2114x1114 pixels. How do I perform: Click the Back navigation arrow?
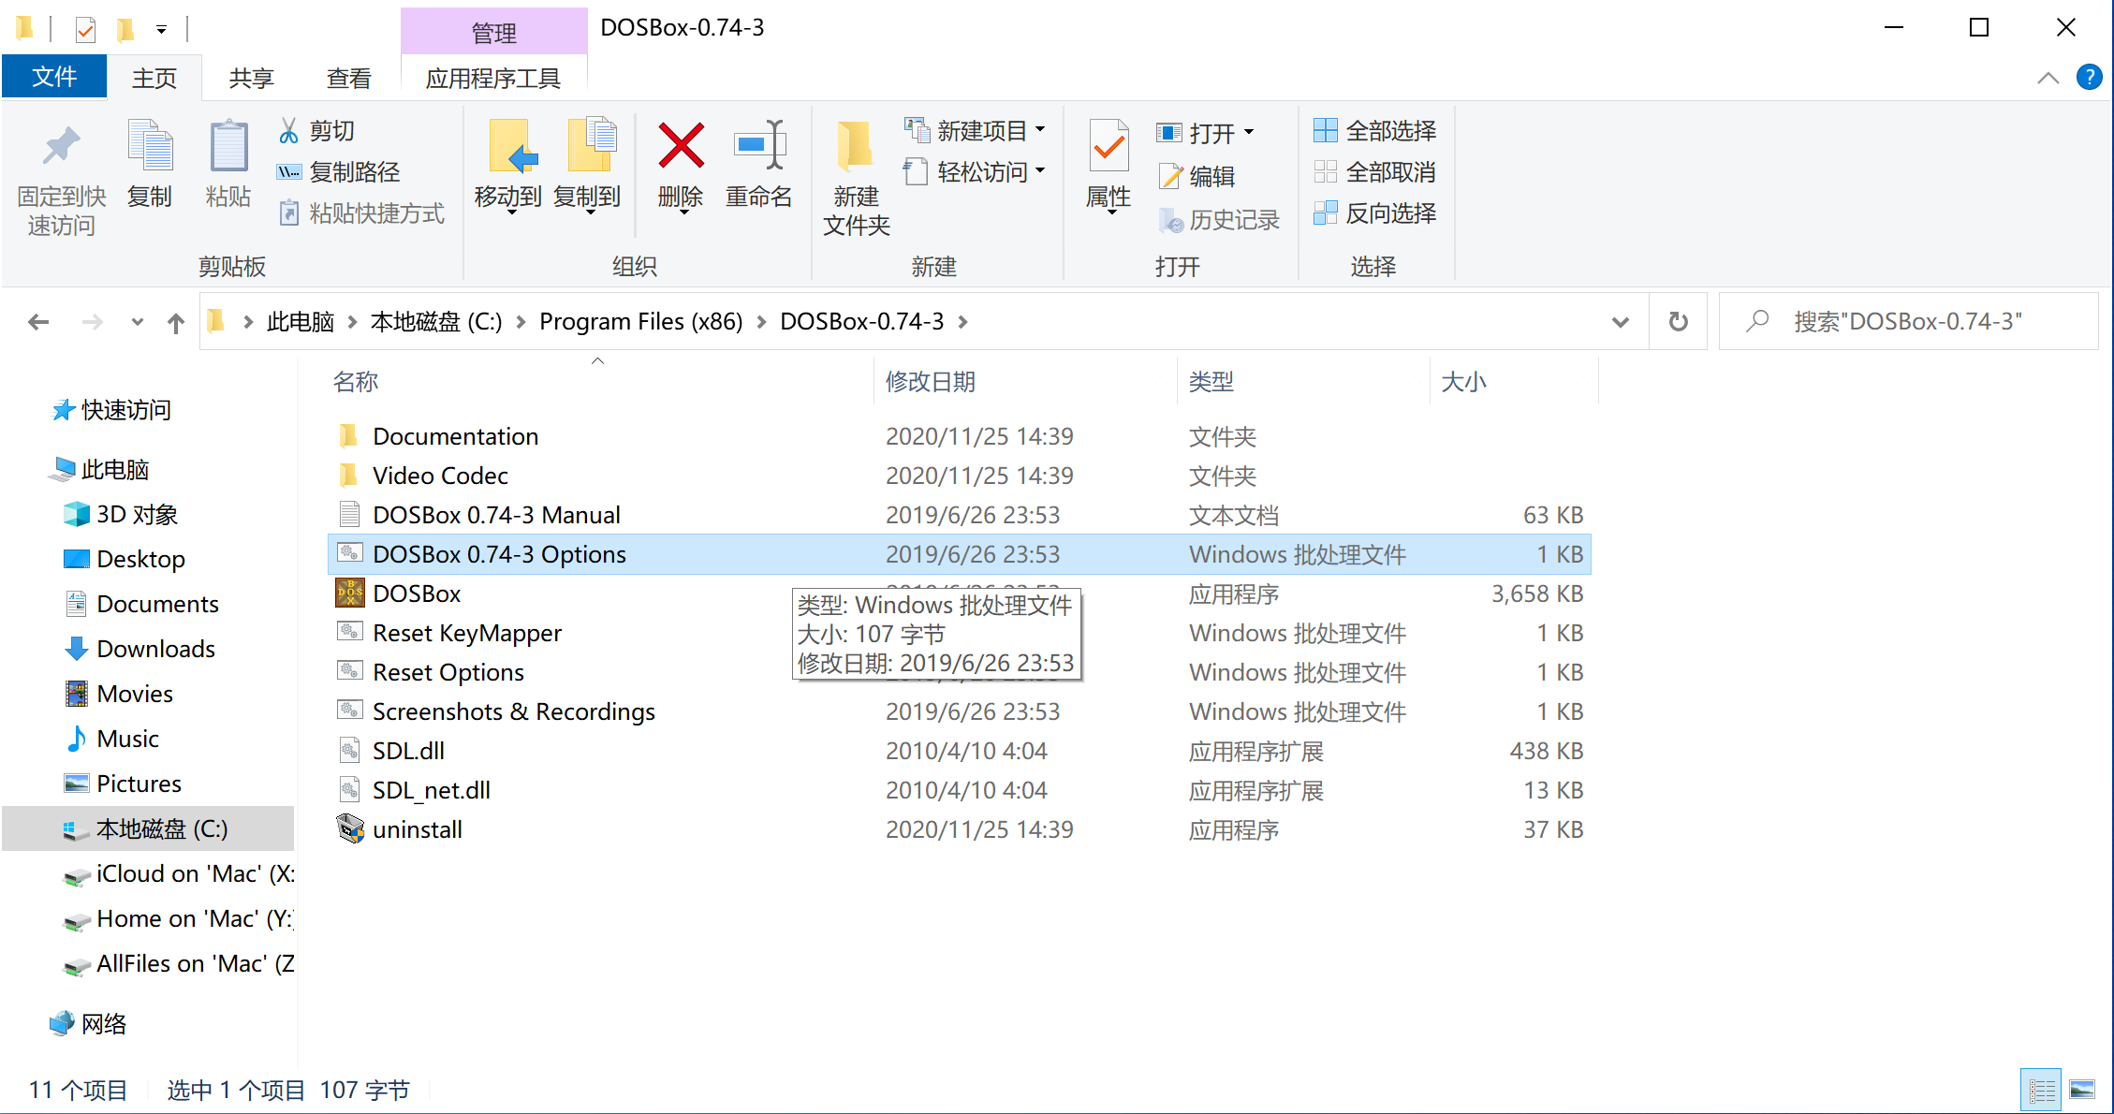coord(38,322)
